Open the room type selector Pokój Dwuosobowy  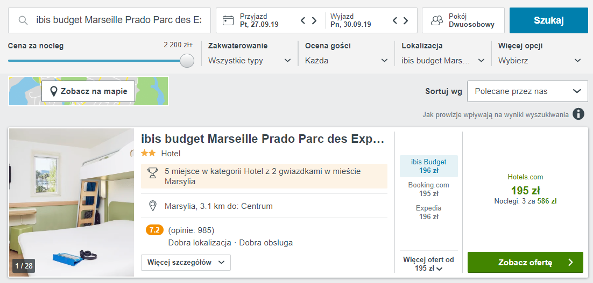tap(463, 20)
